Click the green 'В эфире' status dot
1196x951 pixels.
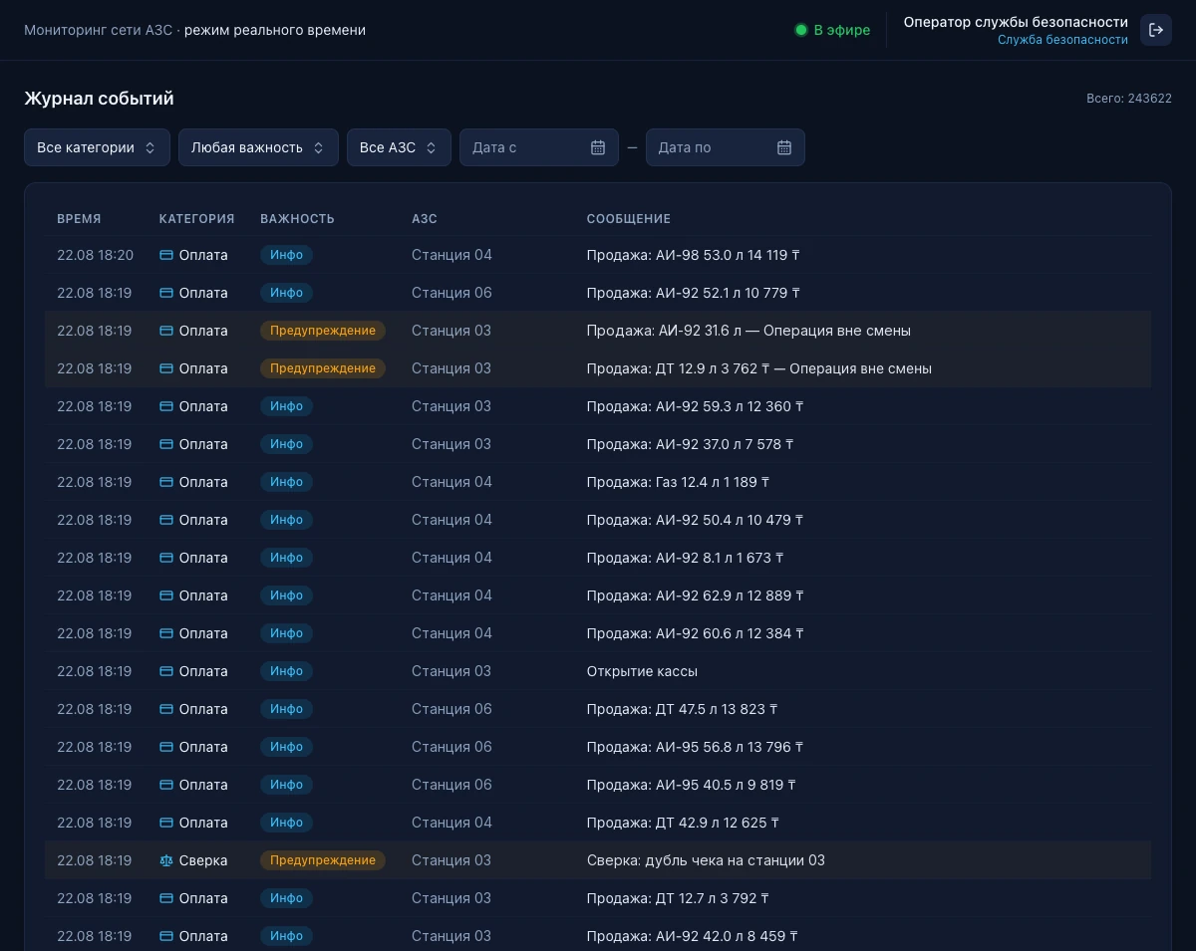click(800, 30)
